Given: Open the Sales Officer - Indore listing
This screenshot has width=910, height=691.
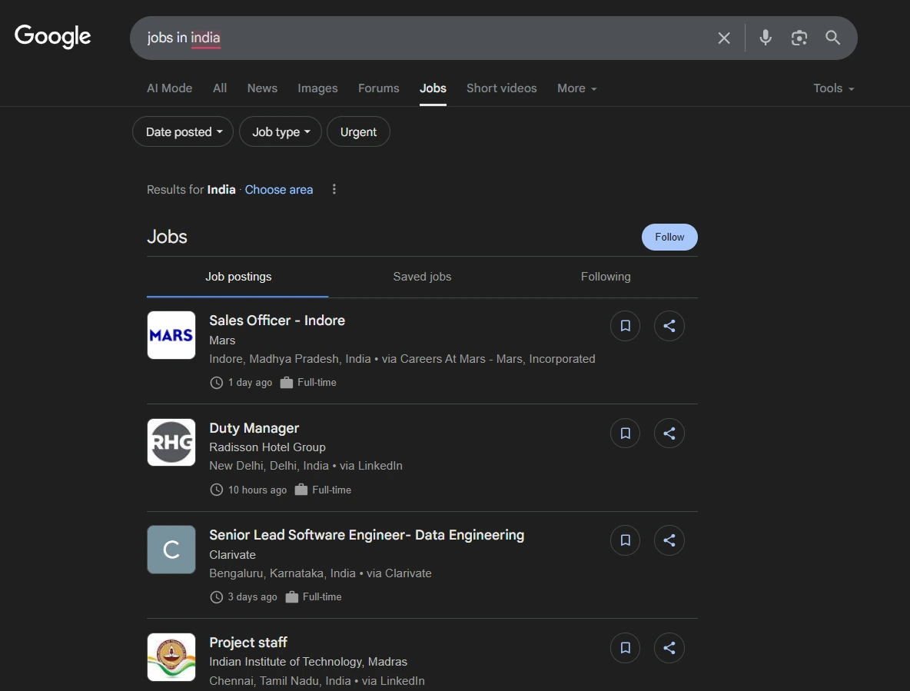Looking at the screenshot, I should tap(277, 321).
